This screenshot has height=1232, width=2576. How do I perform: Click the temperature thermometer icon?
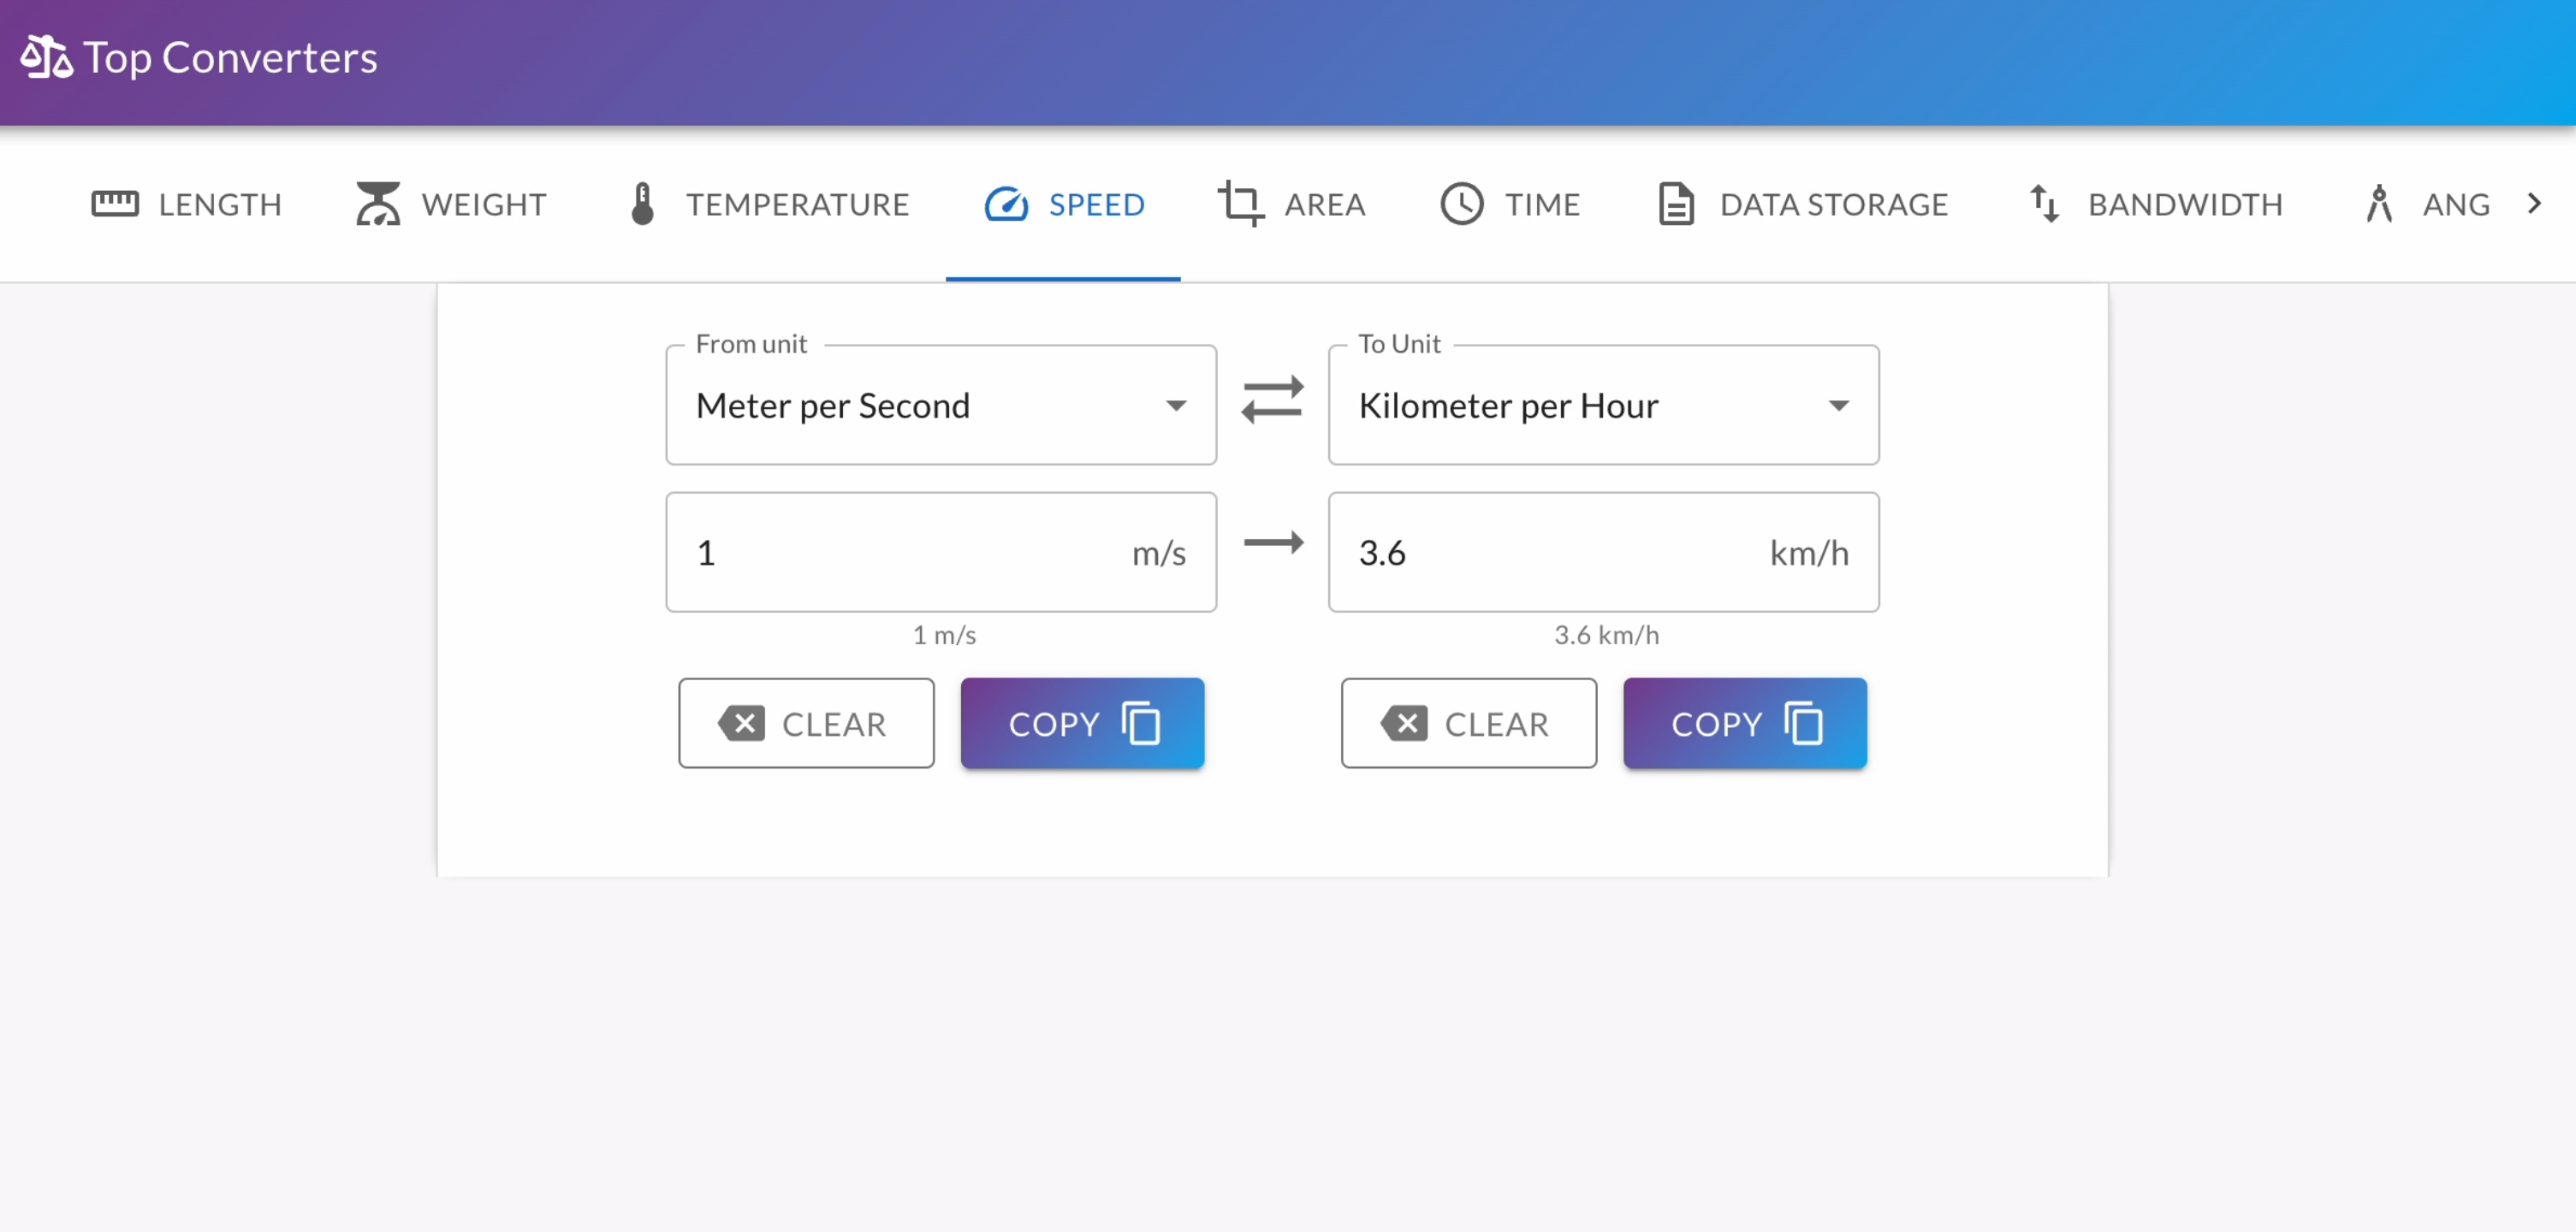[x=643, y=204]
